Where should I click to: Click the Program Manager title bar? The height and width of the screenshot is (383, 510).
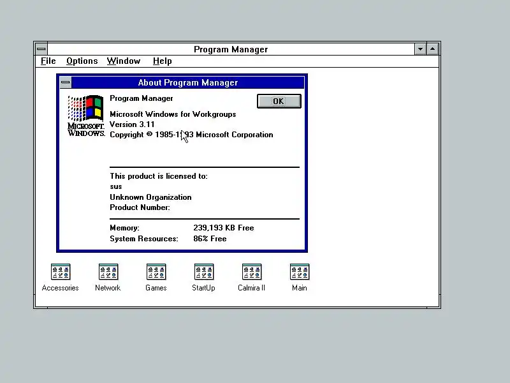(x=231, y=49)
